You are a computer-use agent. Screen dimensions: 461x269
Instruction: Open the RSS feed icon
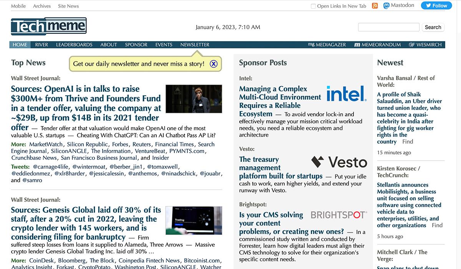pyautogui.click(x=375, y=6)
